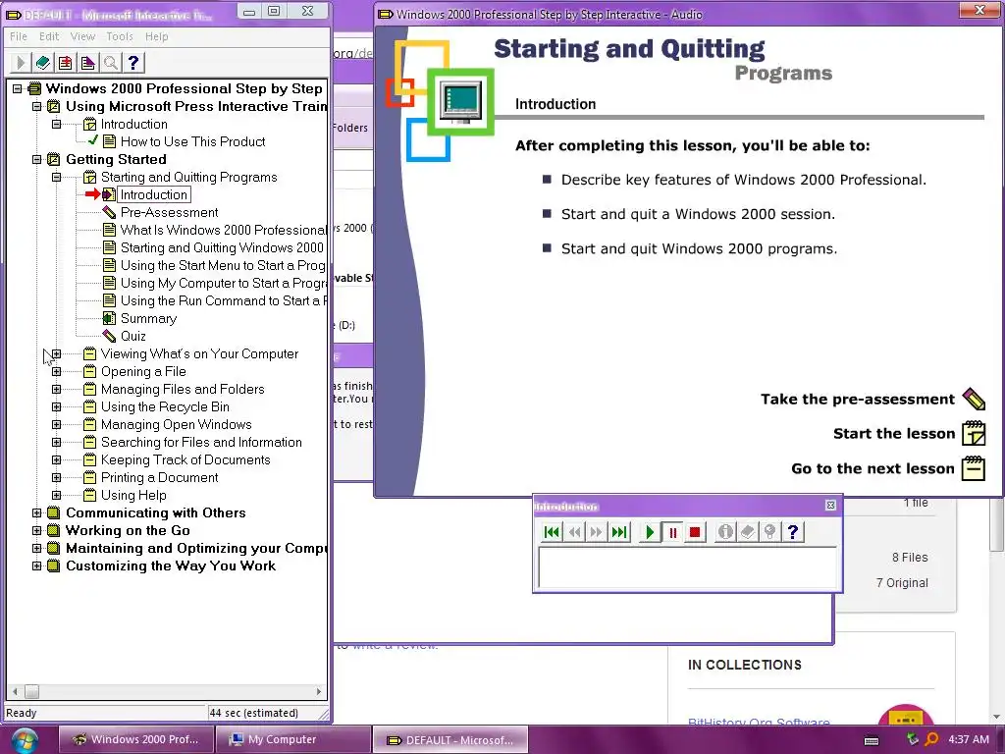The width and height of the screenshot is (1005, 754).
Task: Close the Introduction audio controller panel
Action: [830, 506]
